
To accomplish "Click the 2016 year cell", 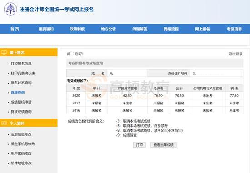I will tap(76, 110).
